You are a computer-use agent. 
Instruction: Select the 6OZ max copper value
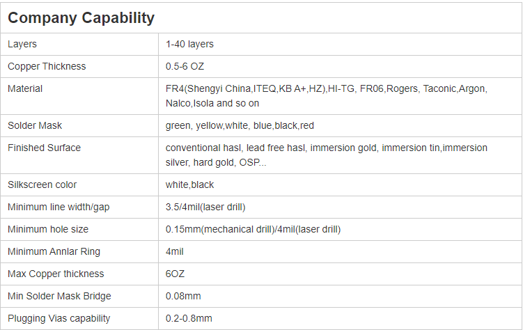point(175,274)
